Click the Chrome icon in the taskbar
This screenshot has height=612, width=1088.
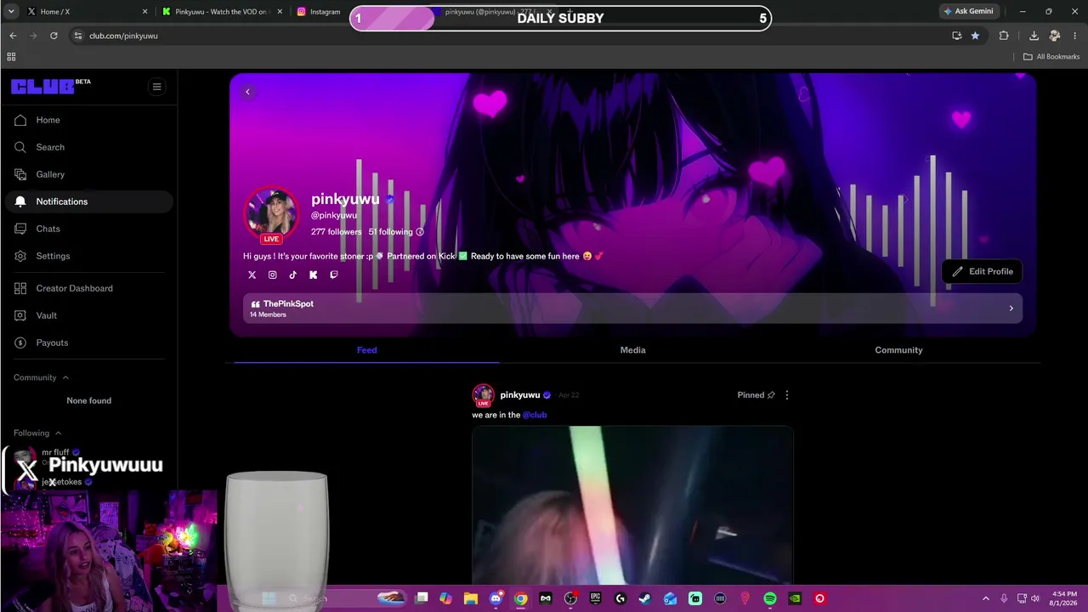click(520, 598)
